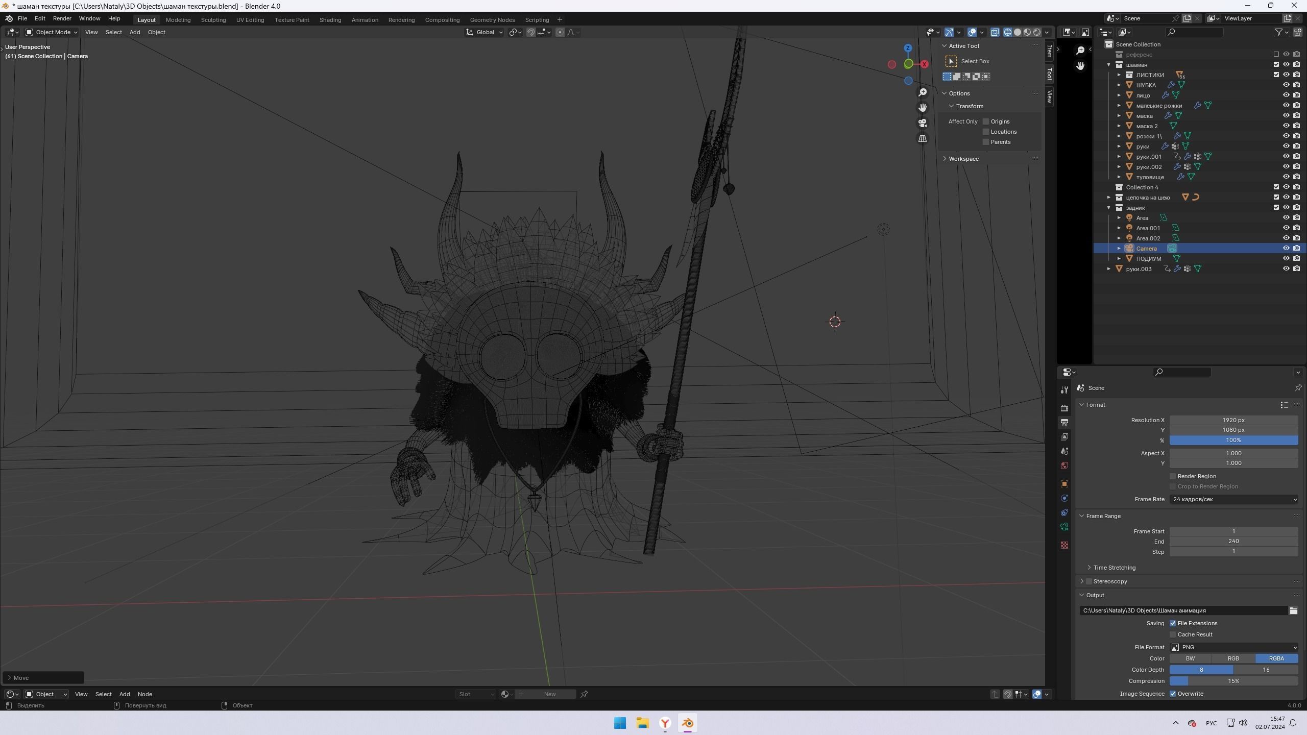Switch to Solid viewport shading

click(1018, 32)
